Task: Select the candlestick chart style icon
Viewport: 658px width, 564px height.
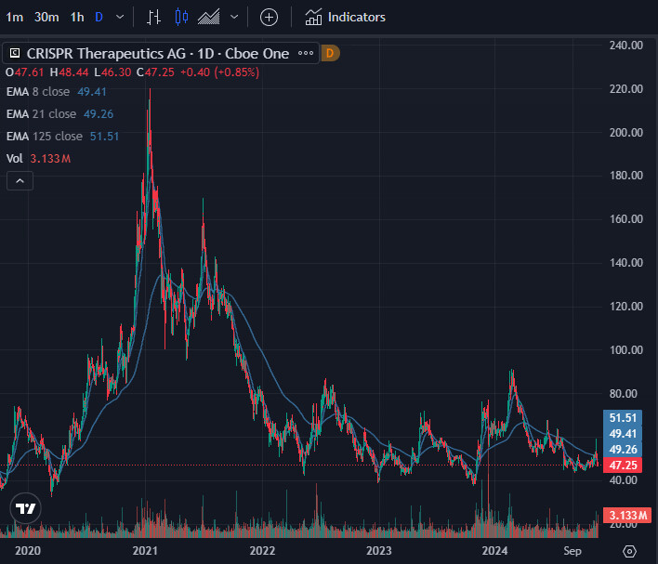Action: 181,17
